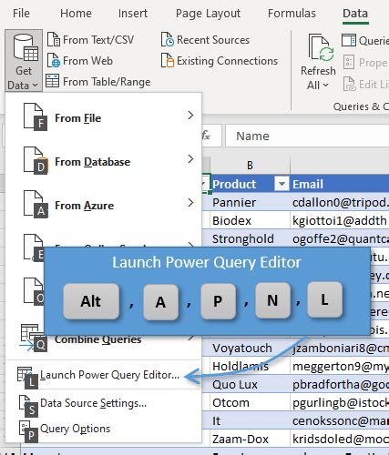Image resolution: width=389 pixels, height=455 pixels.
Task: Click the Query Options icon
Action: point(28,431)
